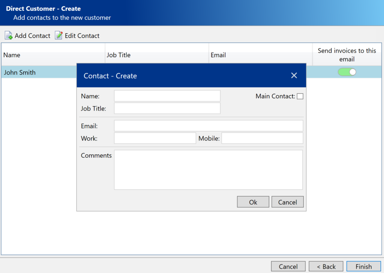Click the Email column header
Screen dimensions: 384x273
tap(261, 55)
